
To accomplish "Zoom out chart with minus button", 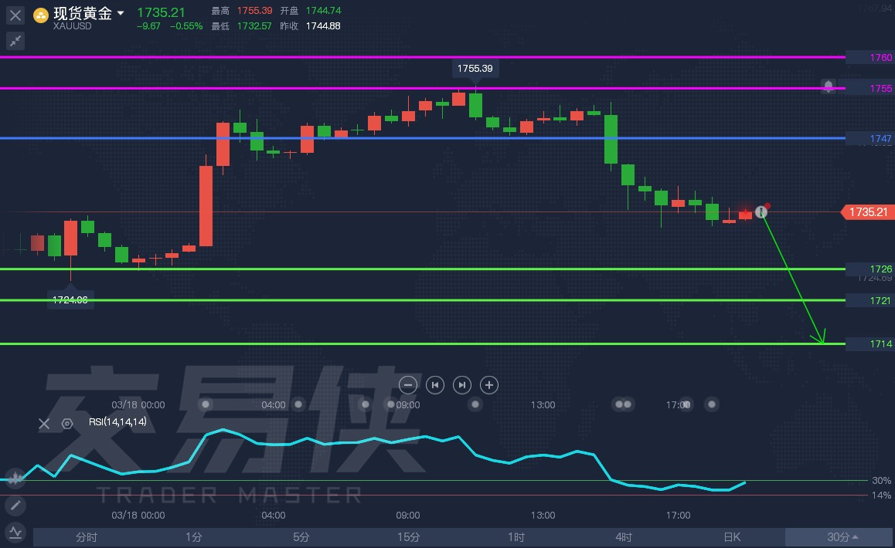I will (407, 385).
